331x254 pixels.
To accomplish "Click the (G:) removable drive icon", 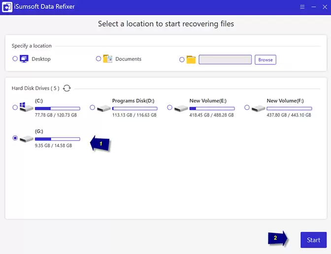I will pos(26,139).
